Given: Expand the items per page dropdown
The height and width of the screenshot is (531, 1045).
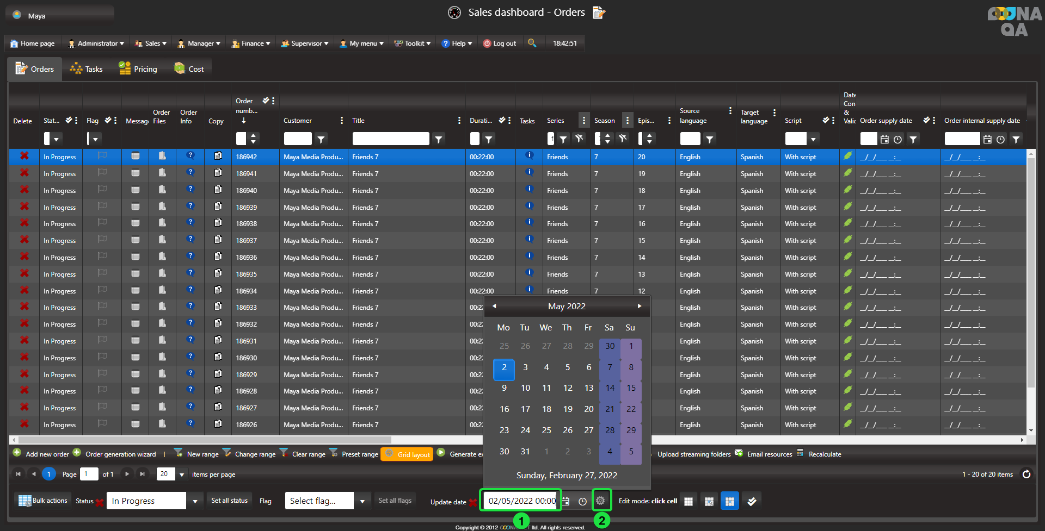Looking at the screenshot, I should (x=182, y=474).
